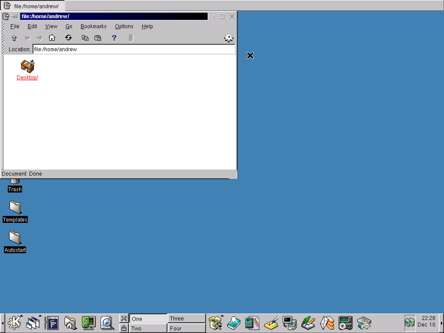Open the CD player from the panel
444x333 pixels.
pos(346,323)
